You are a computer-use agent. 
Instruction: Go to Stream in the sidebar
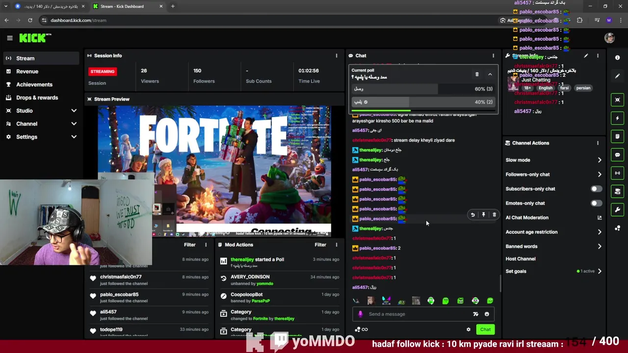pos(41,58)
